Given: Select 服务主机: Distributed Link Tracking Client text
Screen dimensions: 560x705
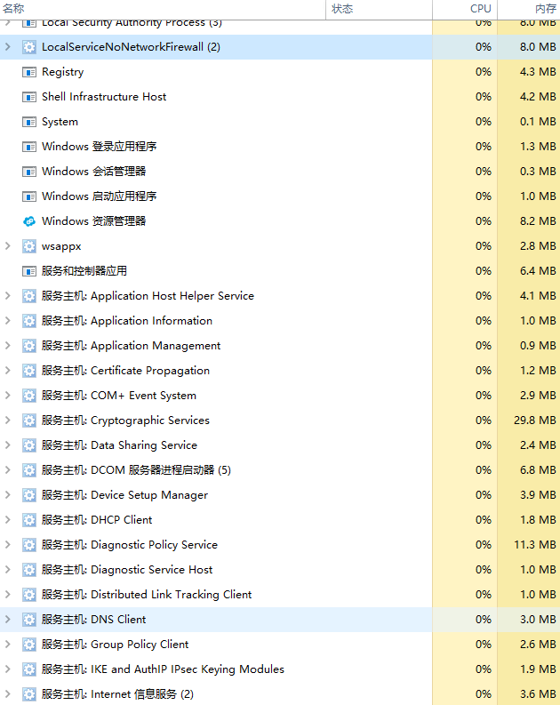Looking at the screenshot, I should tap(147, 595).
